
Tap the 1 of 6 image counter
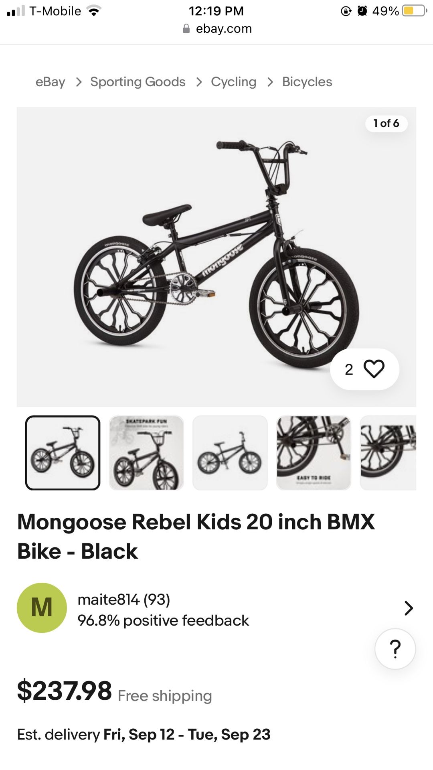(386, 124)
